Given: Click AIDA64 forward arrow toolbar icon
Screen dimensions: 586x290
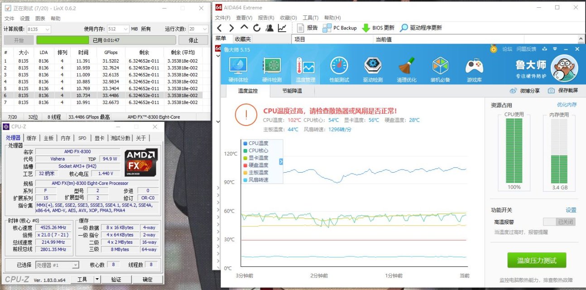Looking at the screenshot, I should 231,28.
